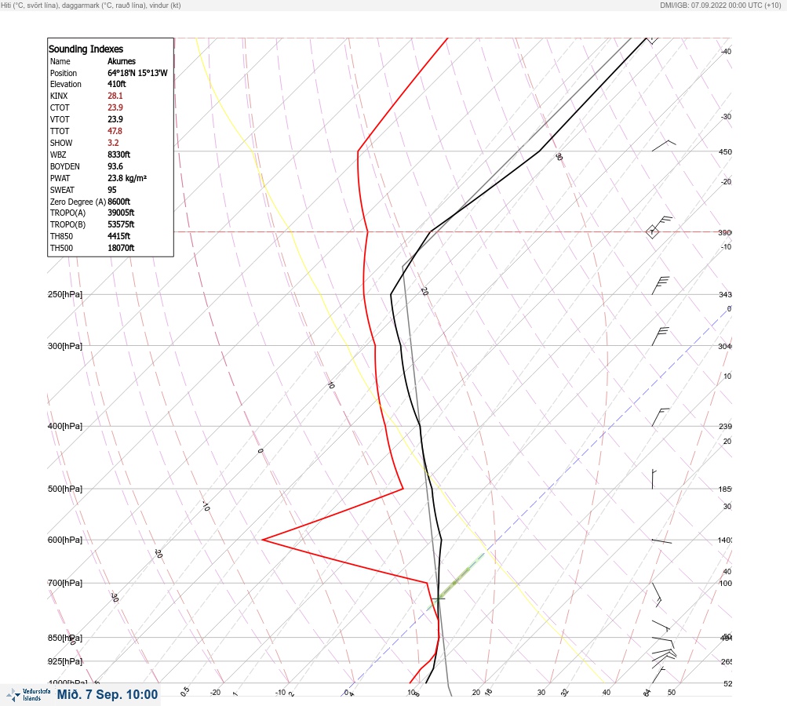
Task: Click the DMI/IGB 07.09.2022 00:00 UTC label
Action: tap(721, 5)
